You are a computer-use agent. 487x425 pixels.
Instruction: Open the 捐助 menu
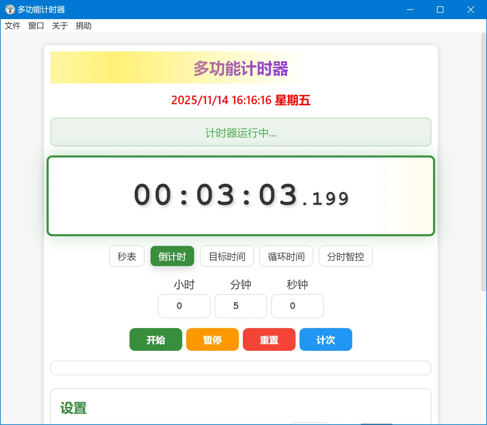click(83, 26)
